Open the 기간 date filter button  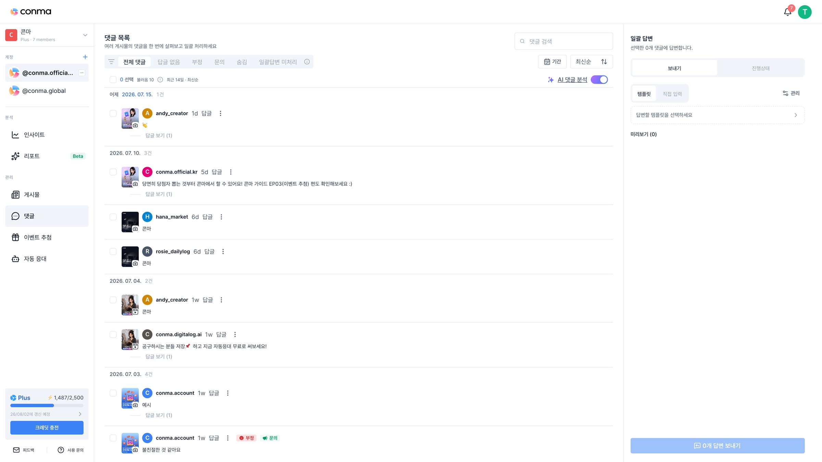(x=552, y=62)
